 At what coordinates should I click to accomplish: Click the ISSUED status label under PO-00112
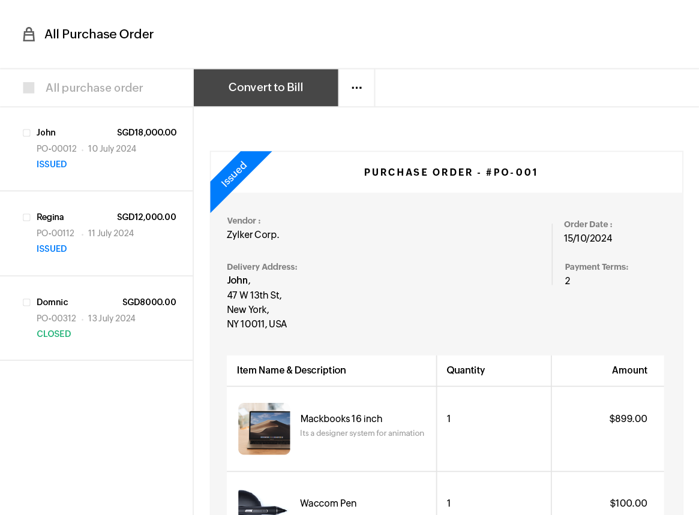52,248
